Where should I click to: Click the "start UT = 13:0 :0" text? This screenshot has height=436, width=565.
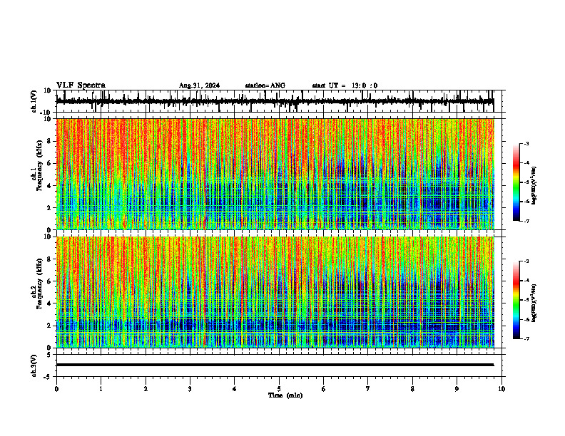(x=345, y=85)
